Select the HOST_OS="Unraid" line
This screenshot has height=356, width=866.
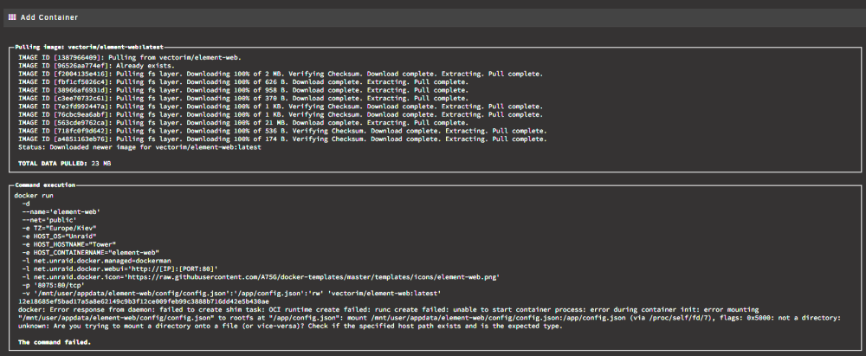click(x=59, y=236)
